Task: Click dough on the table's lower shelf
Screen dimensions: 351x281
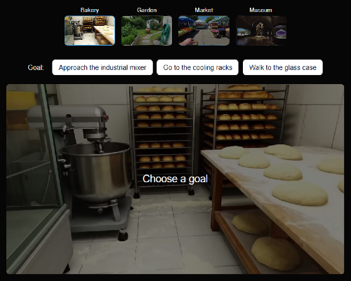Action: point(276,253)
